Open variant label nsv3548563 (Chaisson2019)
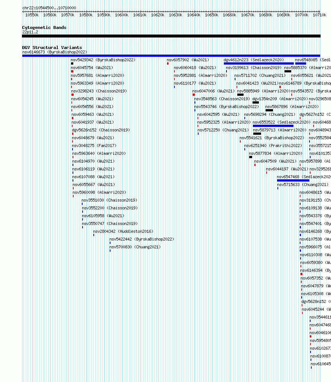Image resolution: width=331 pixels, height=382 pixels. click(222, 99)
